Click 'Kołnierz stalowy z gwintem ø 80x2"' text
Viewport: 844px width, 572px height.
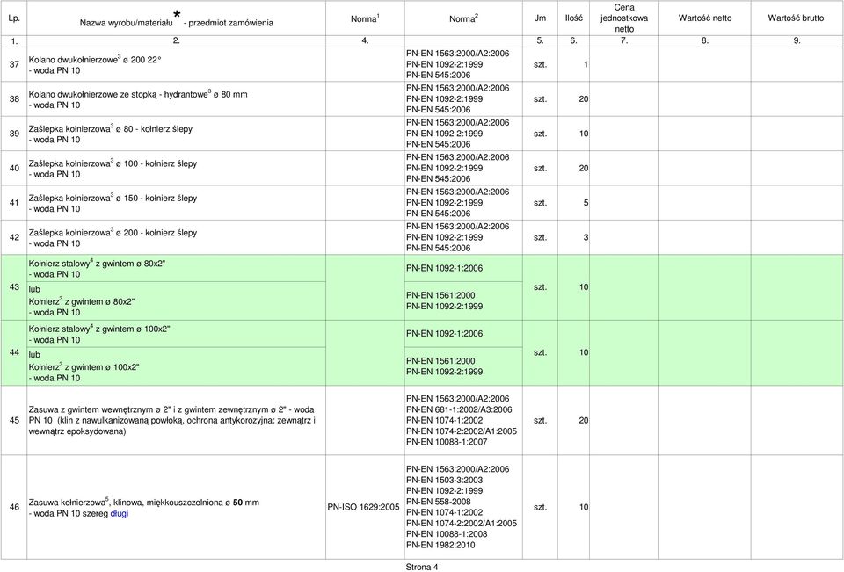[x=97, y=264]
